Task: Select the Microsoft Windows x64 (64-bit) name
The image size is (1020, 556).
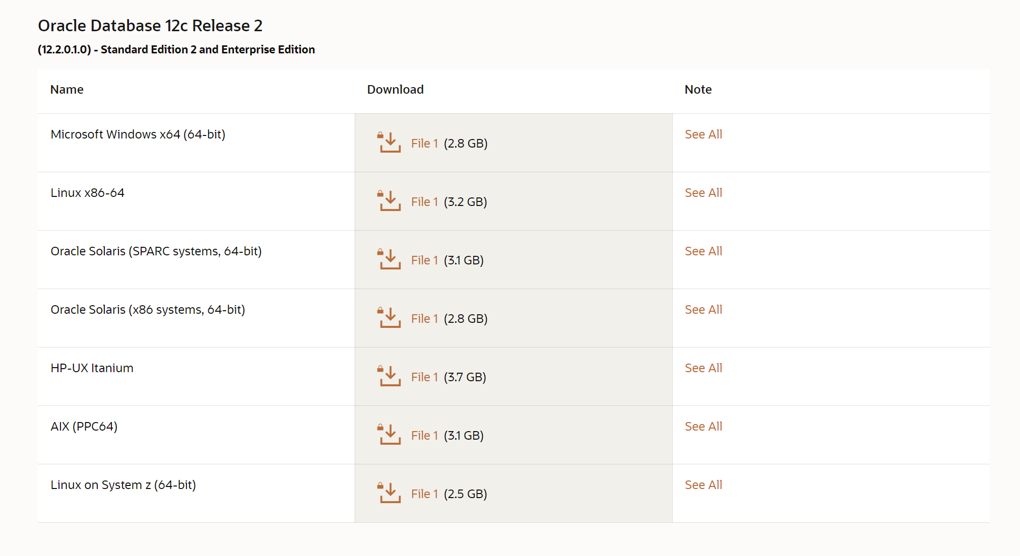Action: point(138,134)
